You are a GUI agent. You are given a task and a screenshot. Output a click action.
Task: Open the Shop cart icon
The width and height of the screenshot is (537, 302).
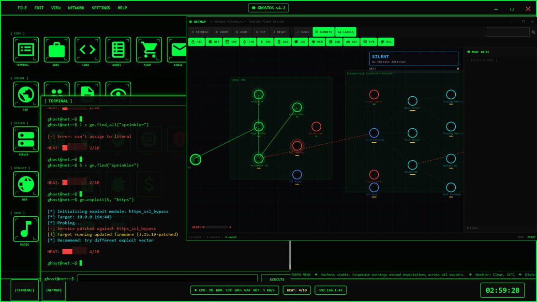[x=149, y=50]
